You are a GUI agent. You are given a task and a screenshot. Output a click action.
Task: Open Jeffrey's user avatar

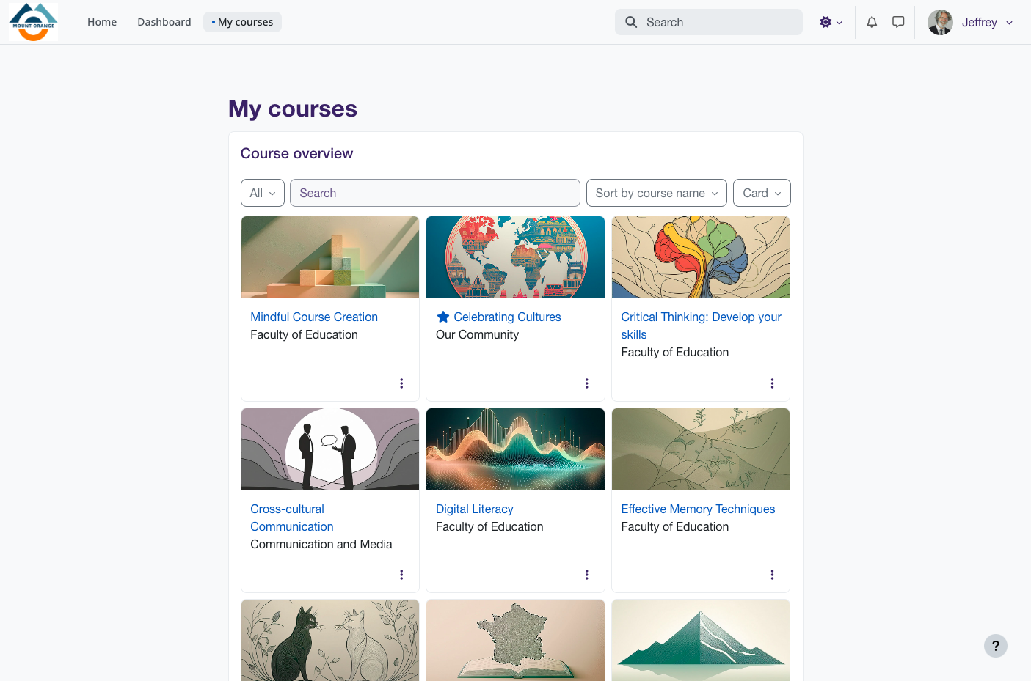click(940, 22)
